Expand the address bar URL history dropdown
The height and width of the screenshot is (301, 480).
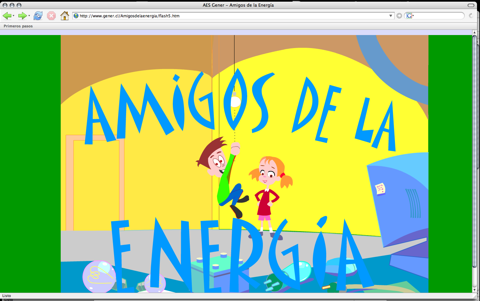tap(391, 16)
